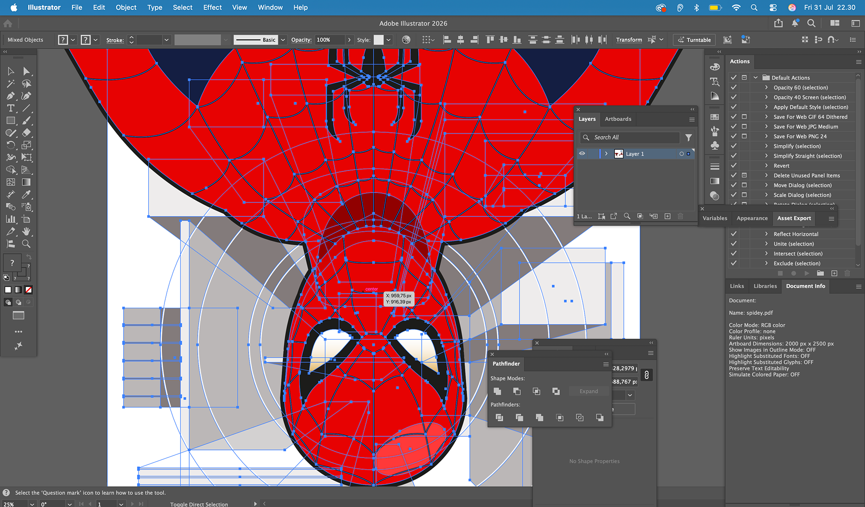Open the Window menu
This screenshot has width=865, height=507.
pyautogui.click(x=270, y=8)
